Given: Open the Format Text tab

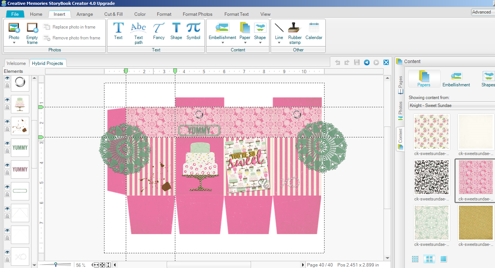Looking at the screenshot, I should 236,14.
